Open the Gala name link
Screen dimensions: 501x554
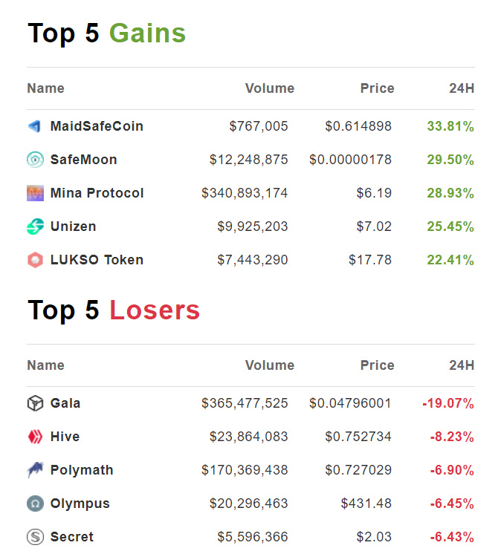[x=65, y=403]
